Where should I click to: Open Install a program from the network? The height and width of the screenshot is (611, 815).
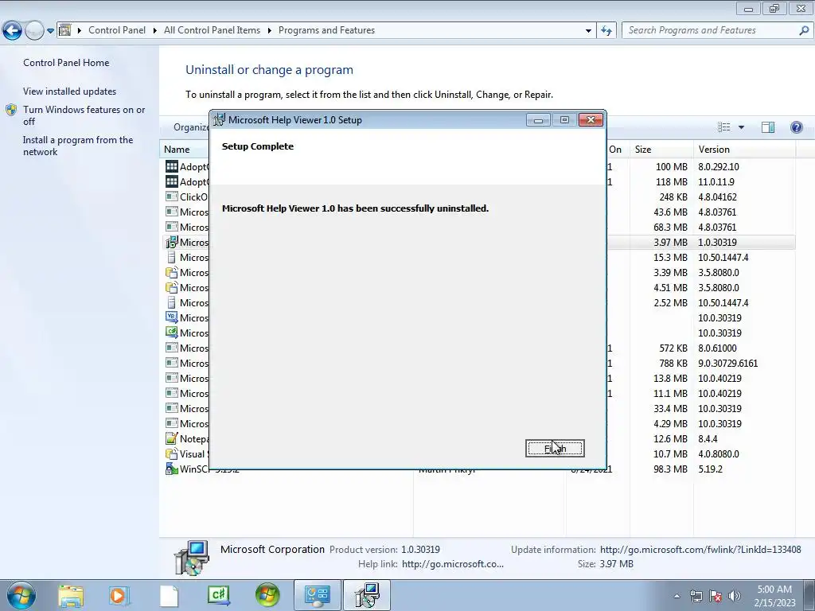[78, 146]
